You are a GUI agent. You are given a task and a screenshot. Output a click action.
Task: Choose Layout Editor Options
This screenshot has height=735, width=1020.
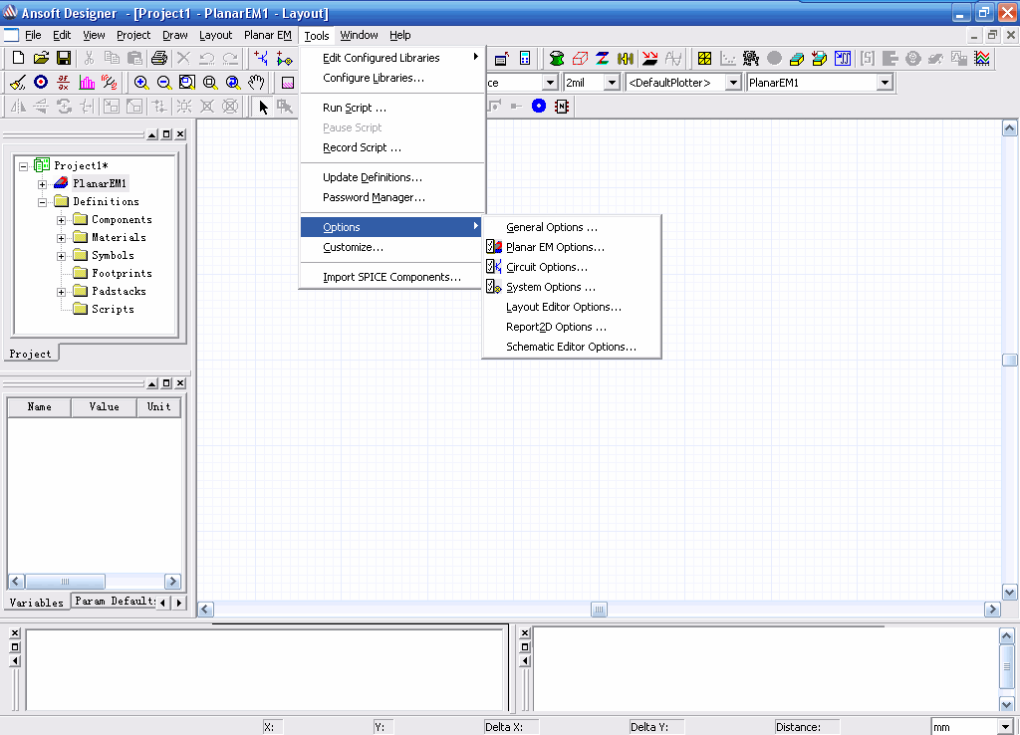click(571, 307)
